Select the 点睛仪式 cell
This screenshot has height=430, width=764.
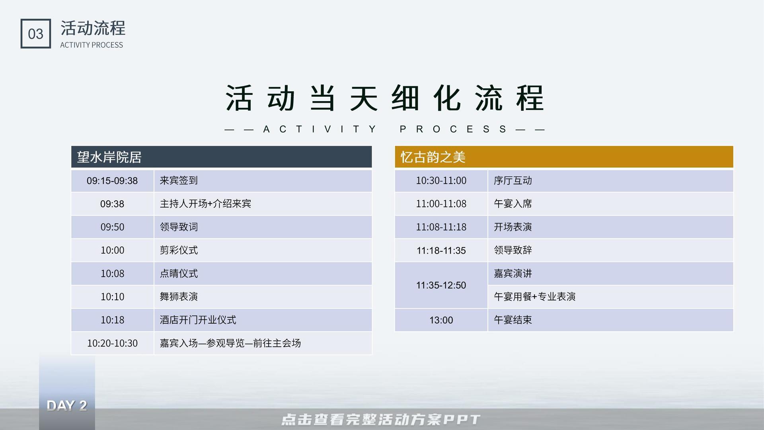pos(263,274)
